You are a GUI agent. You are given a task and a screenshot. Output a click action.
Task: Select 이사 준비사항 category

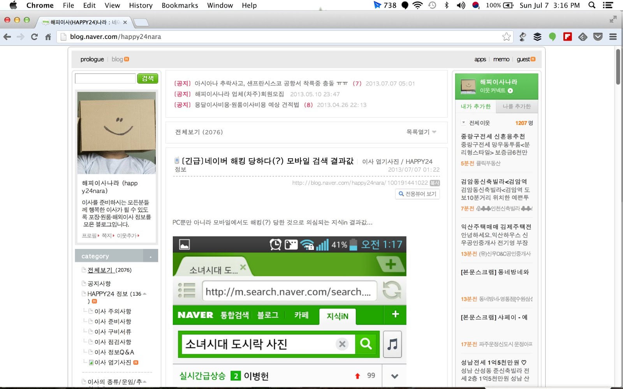(113, 321)
